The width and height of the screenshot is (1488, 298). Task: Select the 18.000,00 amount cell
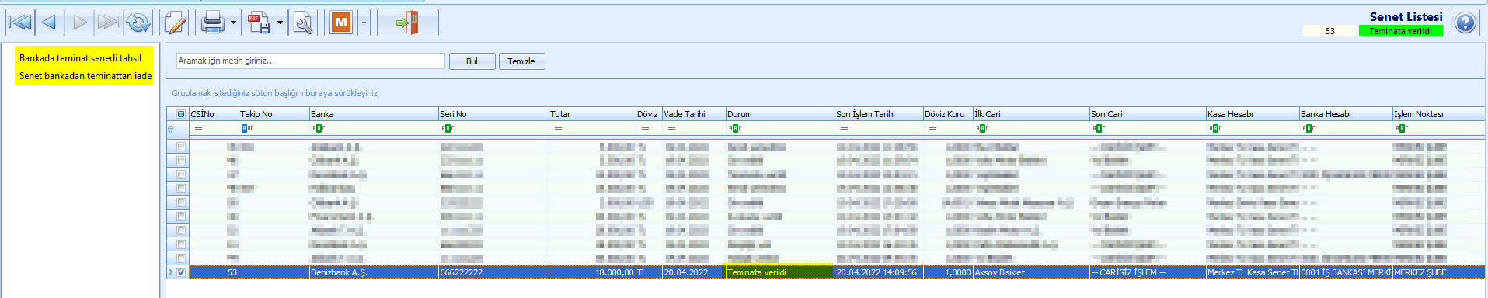click(592, 272)
